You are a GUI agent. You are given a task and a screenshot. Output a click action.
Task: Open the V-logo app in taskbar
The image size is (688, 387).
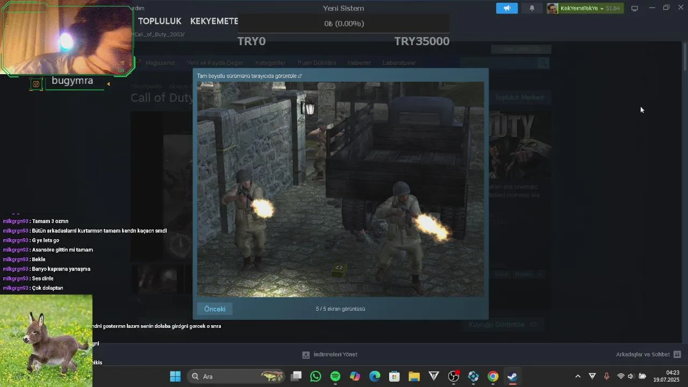pyautogui.click(x=434, y=376)
